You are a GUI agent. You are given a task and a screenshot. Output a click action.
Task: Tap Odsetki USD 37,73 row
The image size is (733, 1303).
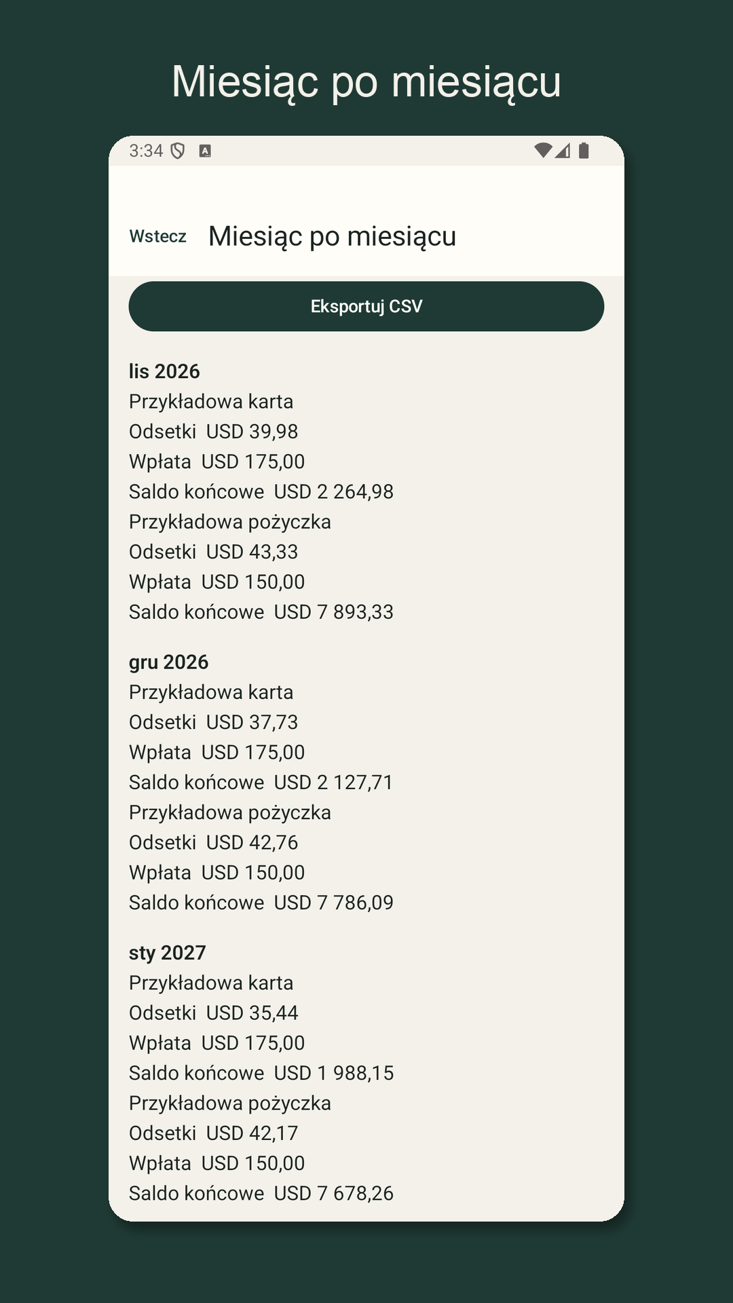(214, 722)
